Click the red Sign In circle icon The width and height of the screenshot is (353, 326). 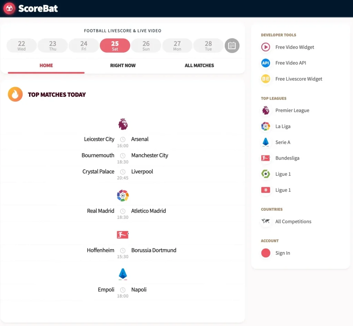point(266,253)
